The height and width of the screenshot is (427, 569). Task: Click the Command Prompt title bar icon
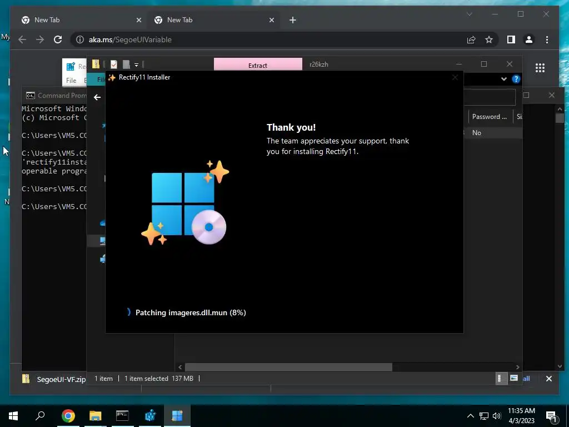click(31, 96)
